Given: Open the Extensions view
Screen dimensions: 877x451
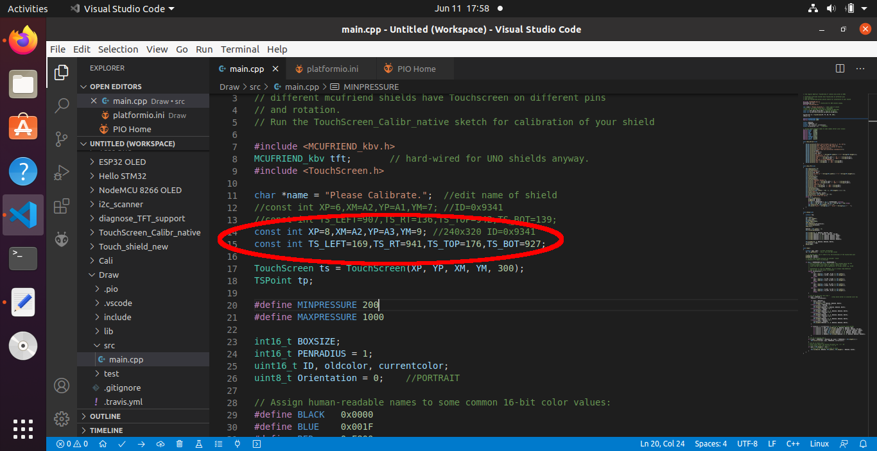Looking at the screenshot, I should click(x=62, y=206).
